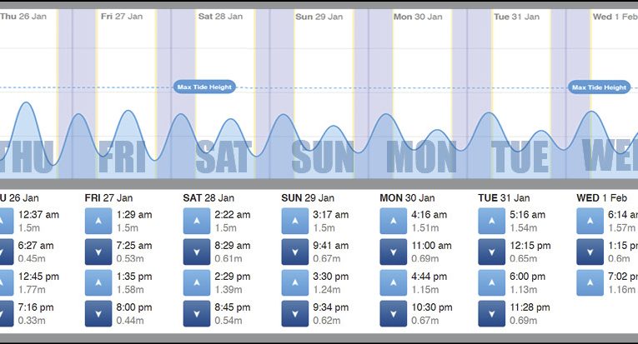
Task: Select the Mon 30 Jan chart header
Action: point(417,16)
